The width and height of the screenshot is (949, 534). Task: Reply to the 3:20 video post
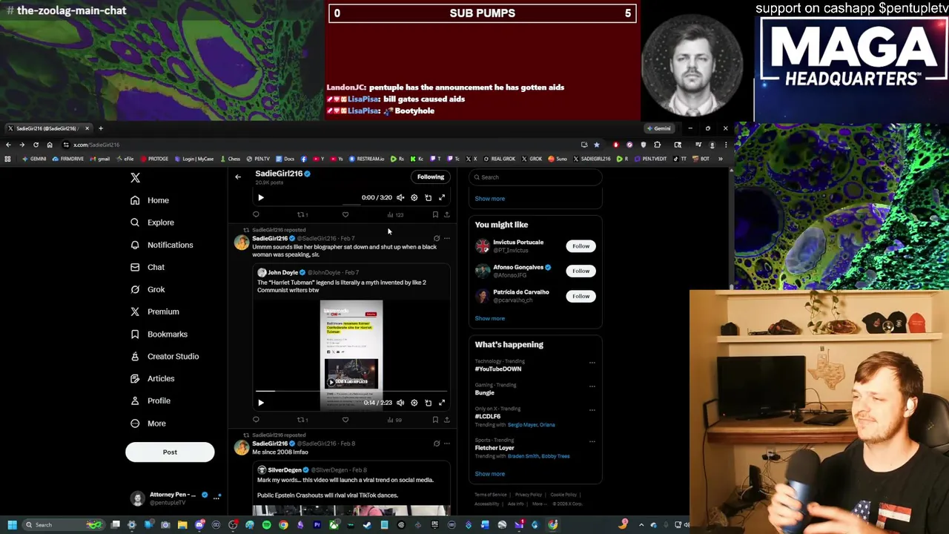point(256,214)
